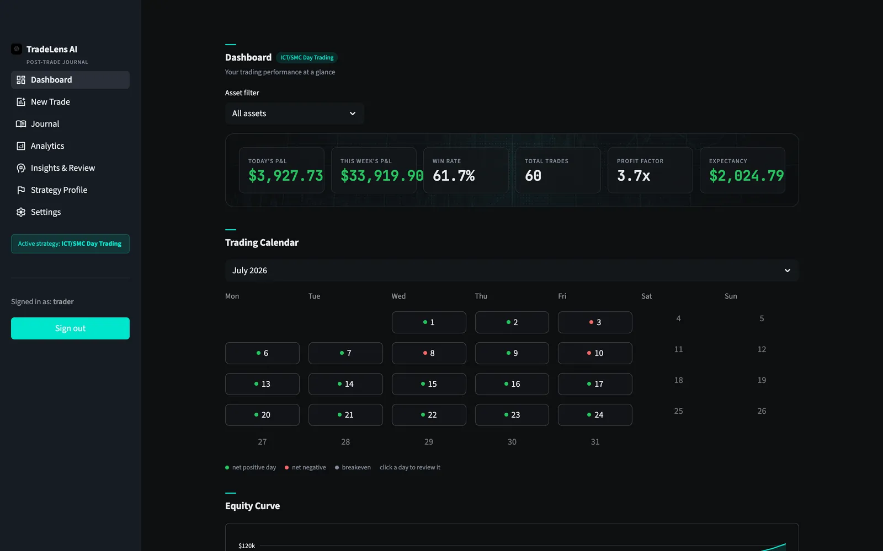Viewport: 883px width, 551px height.
Task: Open the Journal section
Action: point(70,124)
